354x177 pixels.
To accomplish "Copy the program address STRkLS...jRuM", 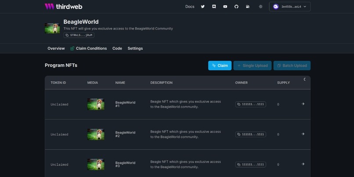I will click(79, 35).
